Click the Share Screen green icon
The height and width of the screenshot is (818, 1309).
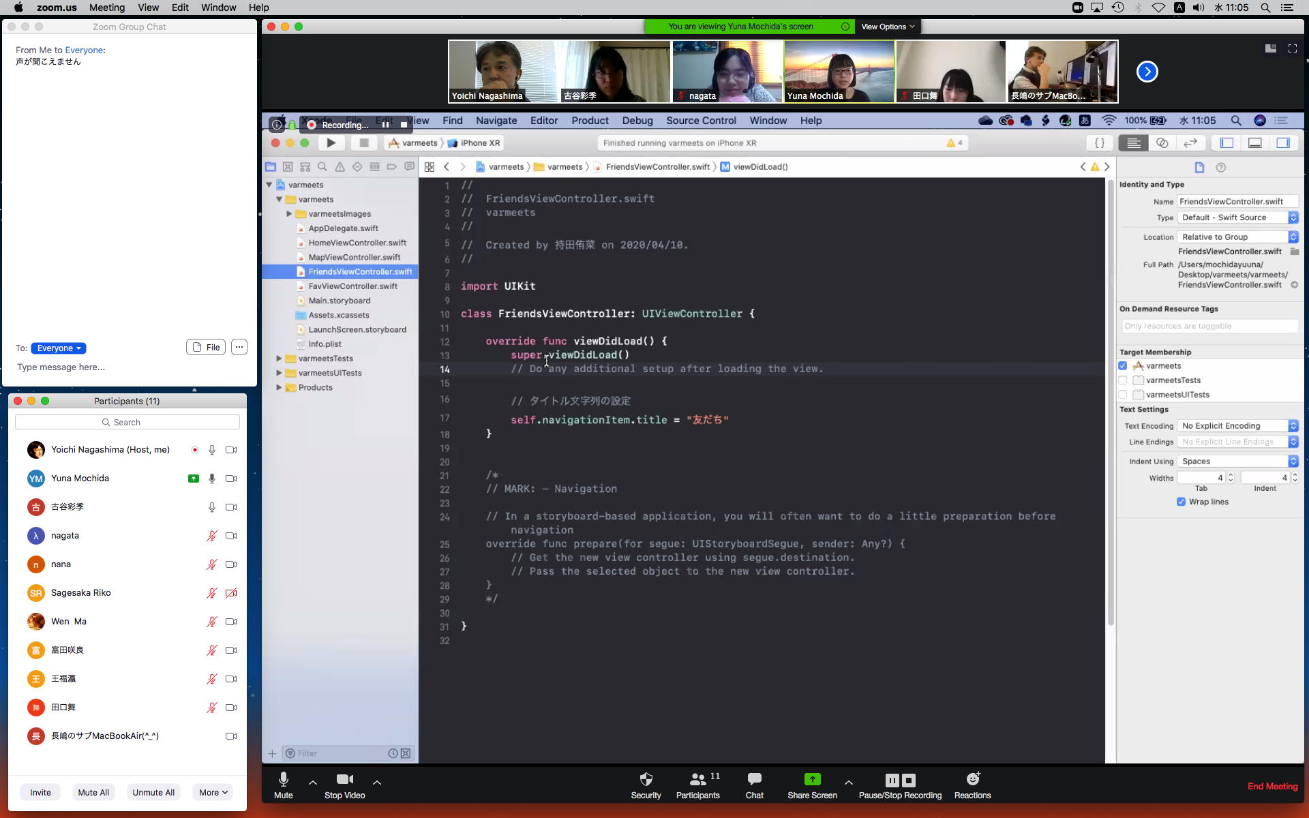[x=812, y=779]
